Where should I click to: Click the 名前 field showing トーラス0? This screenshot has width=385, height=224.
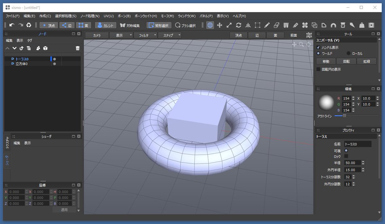coord(358,144)
